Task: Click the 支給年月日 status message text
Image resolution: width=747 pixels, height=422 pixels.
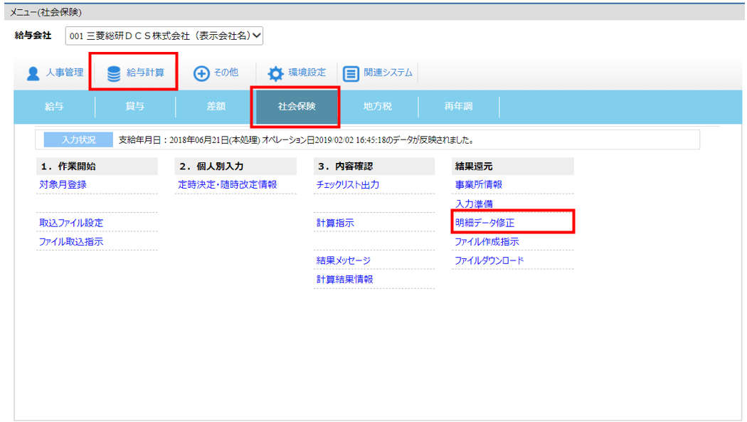Action: [296, 140]
